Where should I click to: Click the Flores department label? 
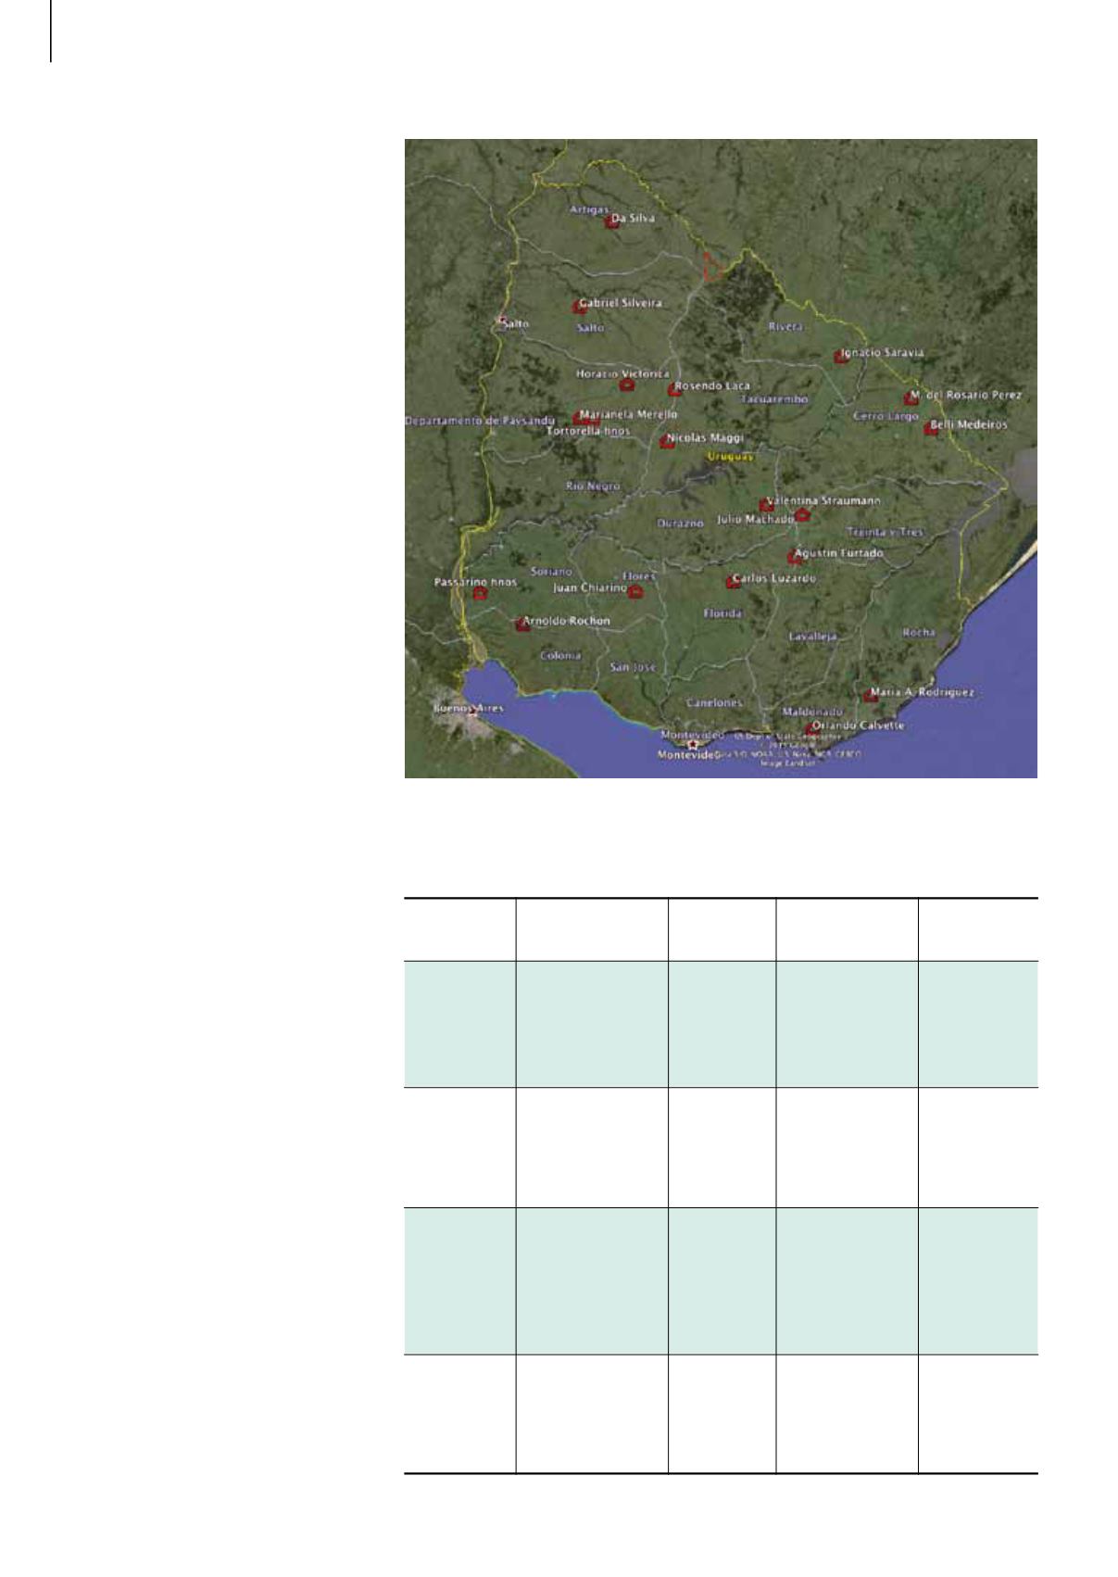tap(639, 575)
